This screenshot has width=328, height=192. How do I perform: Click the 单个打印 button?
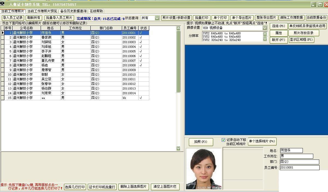click(220, 18)
